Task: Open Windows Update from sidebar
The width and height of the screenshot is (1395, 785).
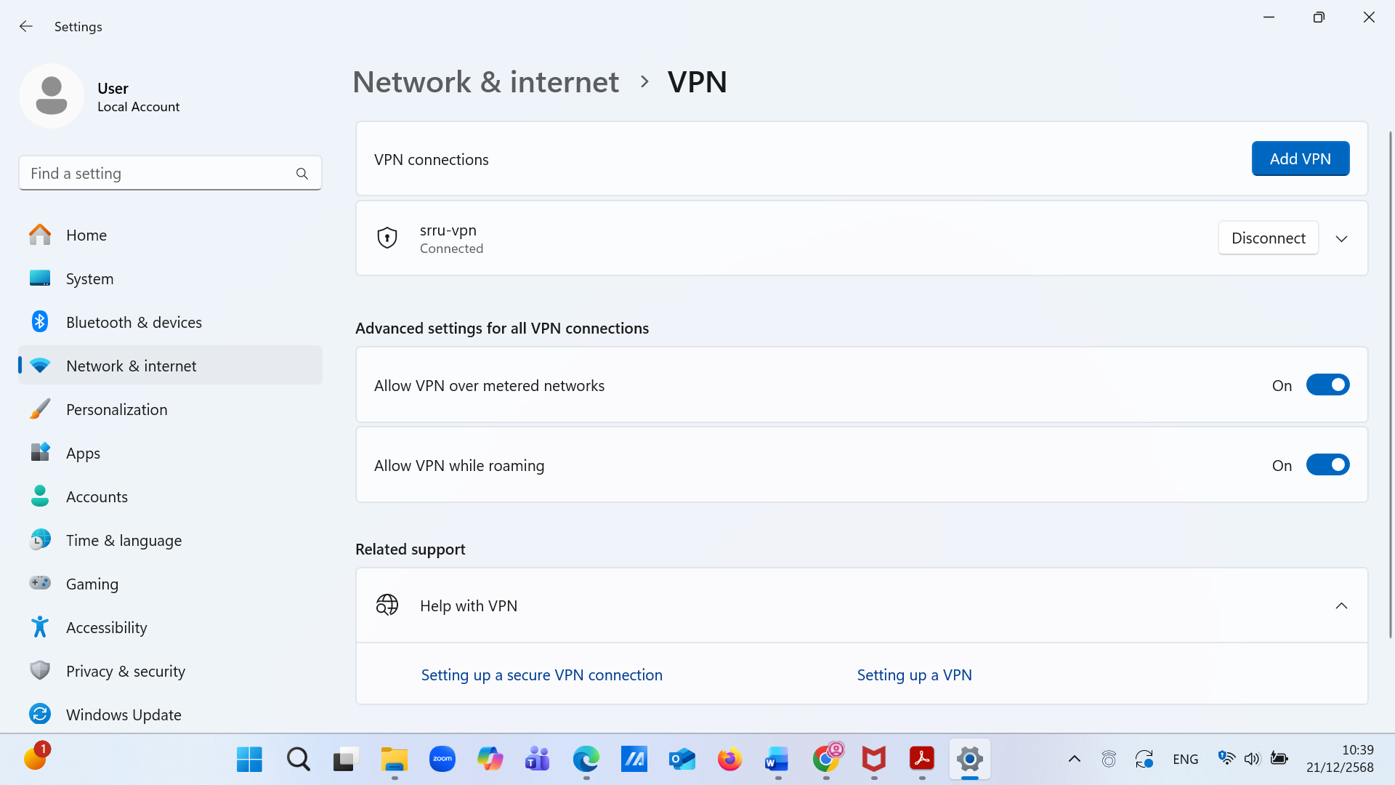Action: click(x=124, y=714)
